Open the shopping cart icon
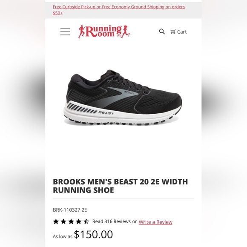The image size is (247, 247). click(x=173, y=32)
